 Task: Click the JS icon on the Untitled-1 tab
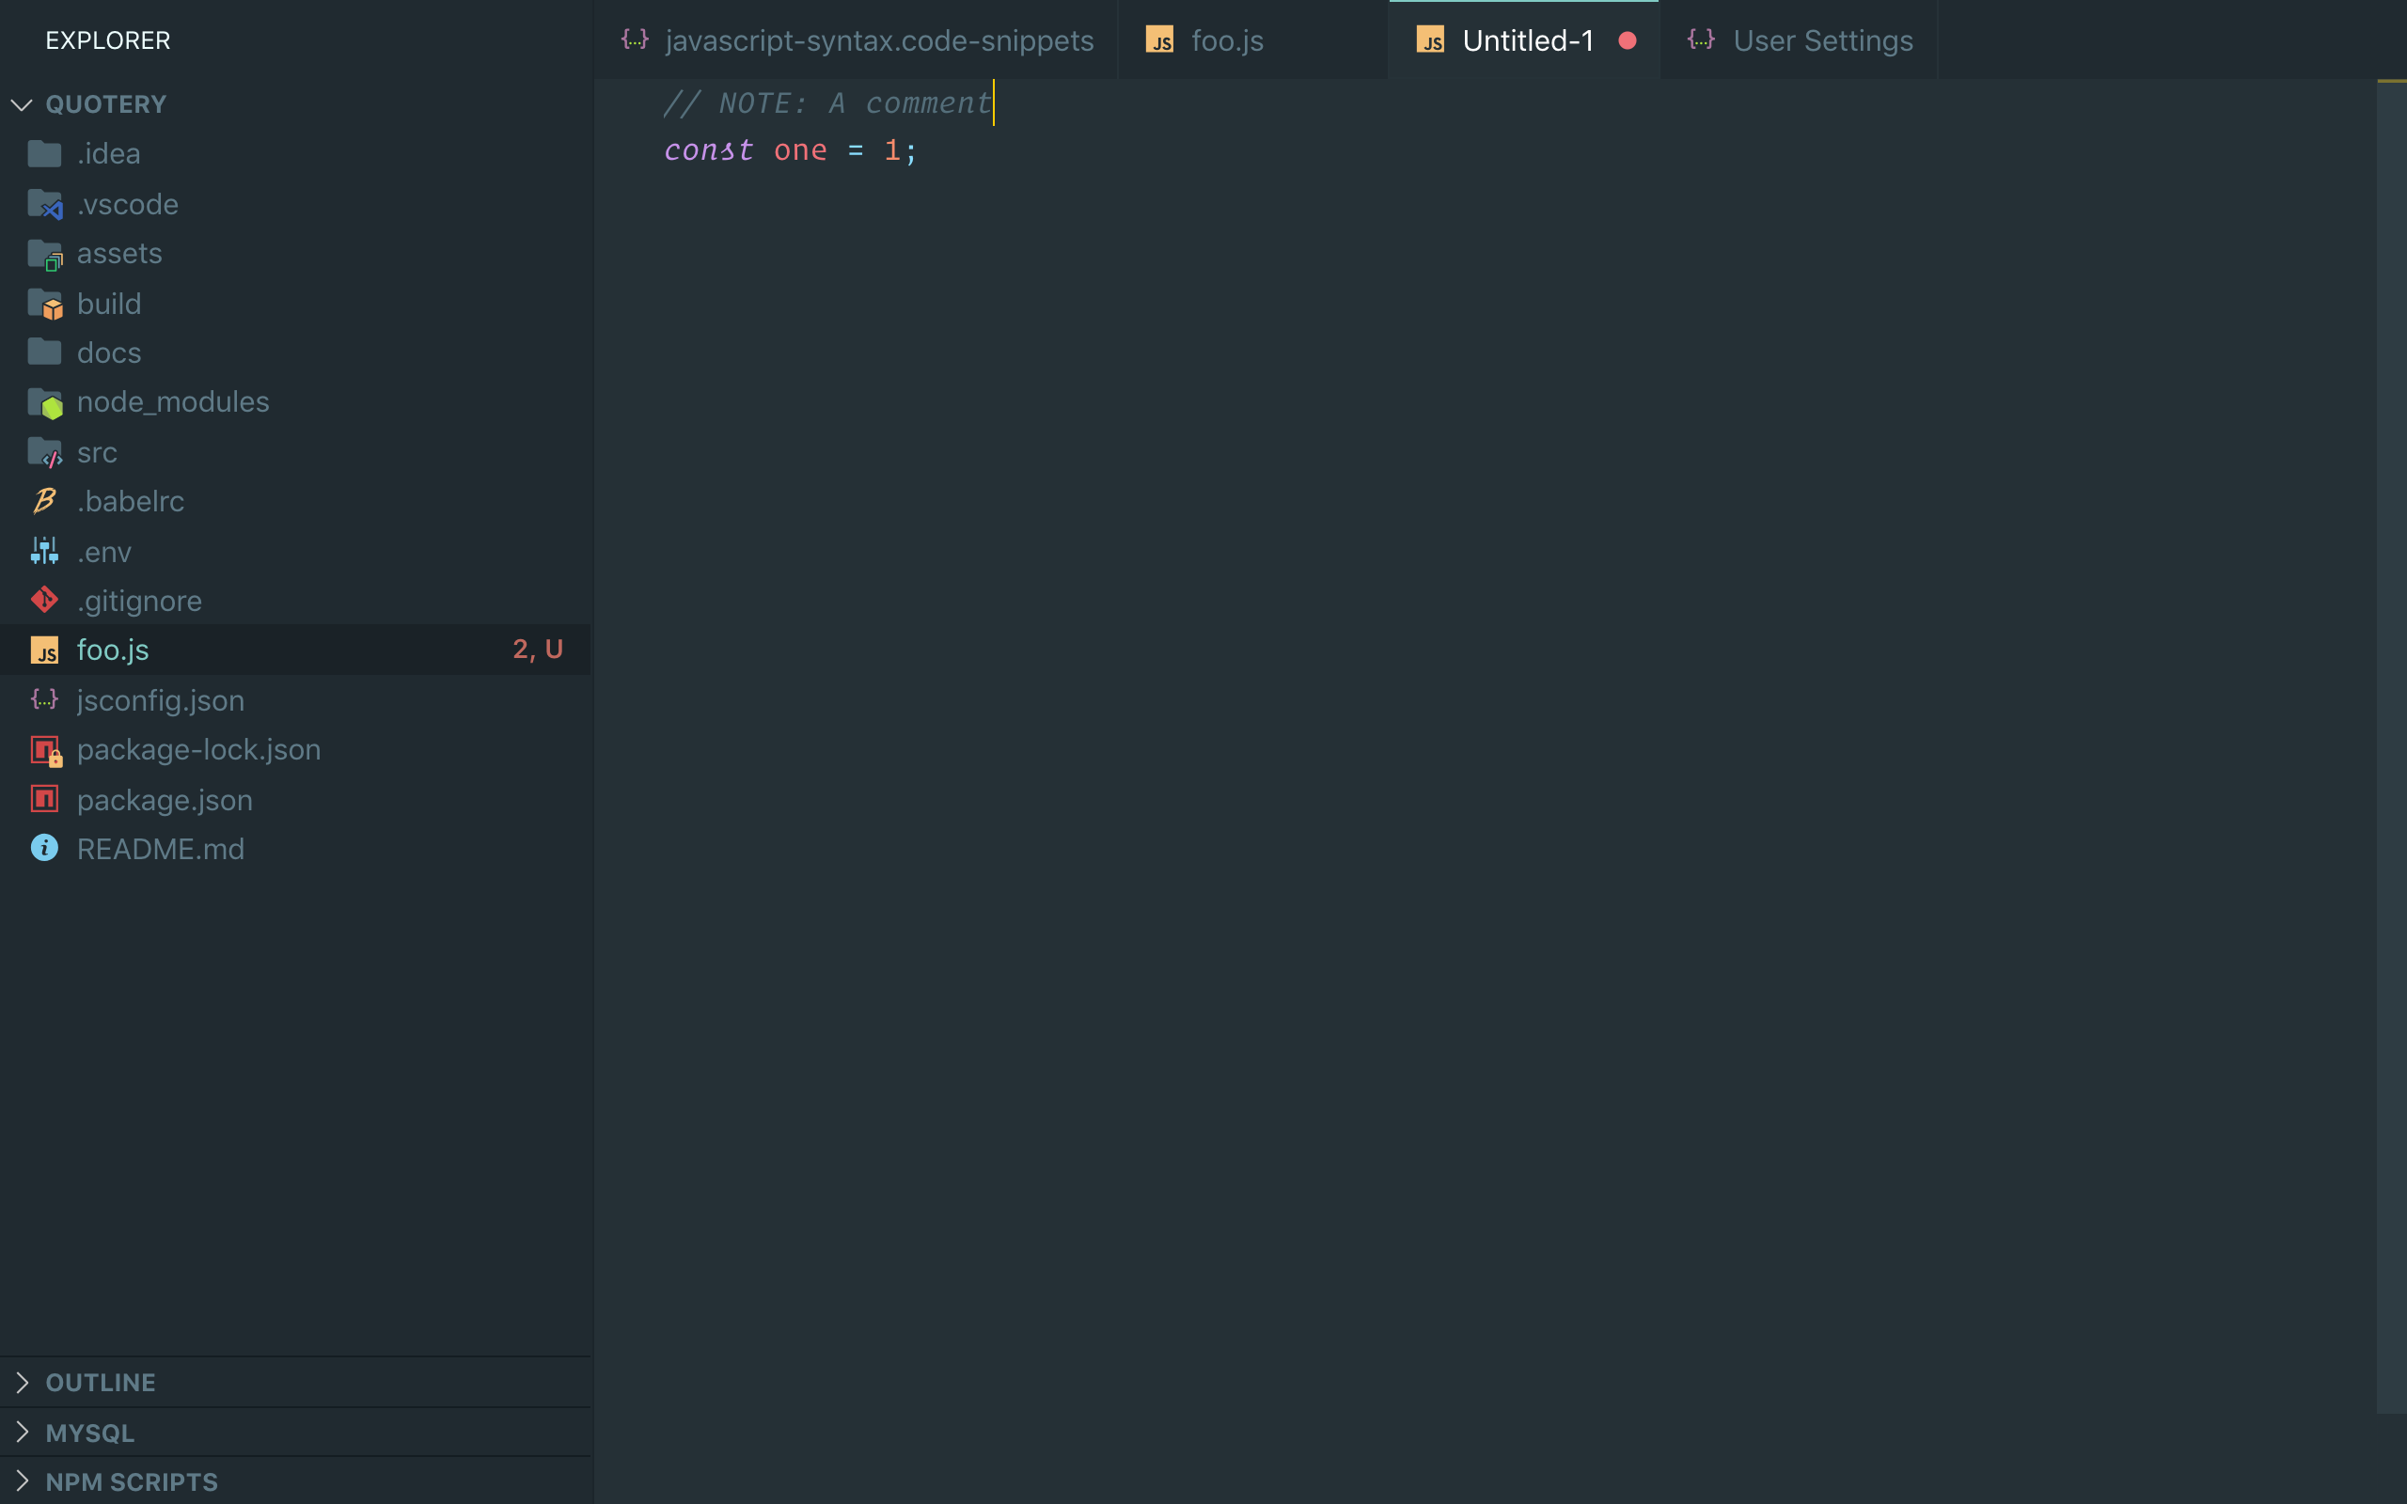[x=1430, y=39]
